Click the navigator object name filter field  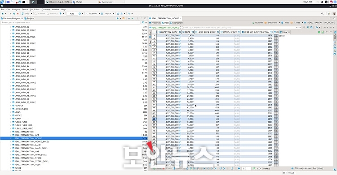coord(71,22)
